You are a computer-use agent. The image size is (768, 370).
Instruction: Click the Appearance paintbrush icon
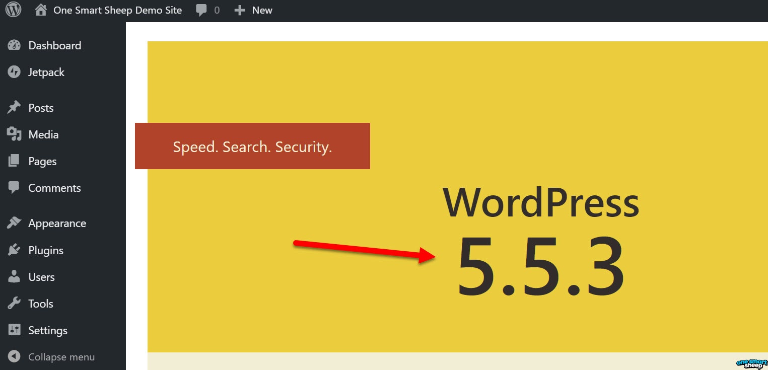[x=14, y=223]
